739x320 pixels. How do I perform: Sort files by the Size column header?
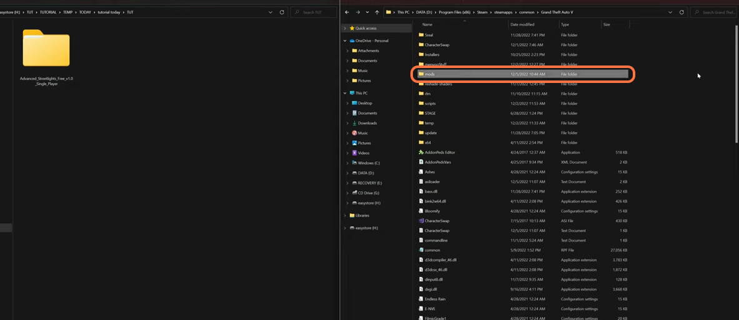coord(607,24)
